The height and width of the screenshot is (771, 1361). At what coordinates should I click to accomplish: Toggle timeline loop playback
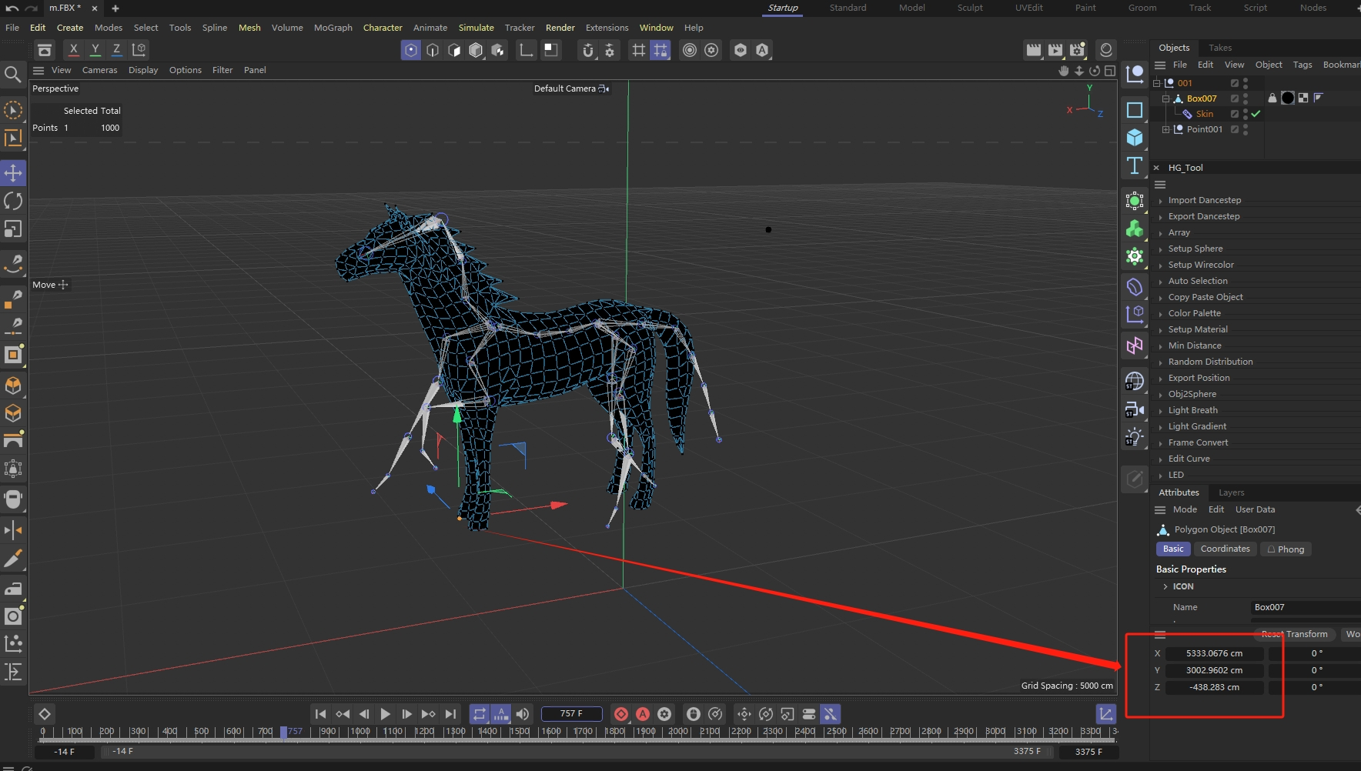[480, 714]
